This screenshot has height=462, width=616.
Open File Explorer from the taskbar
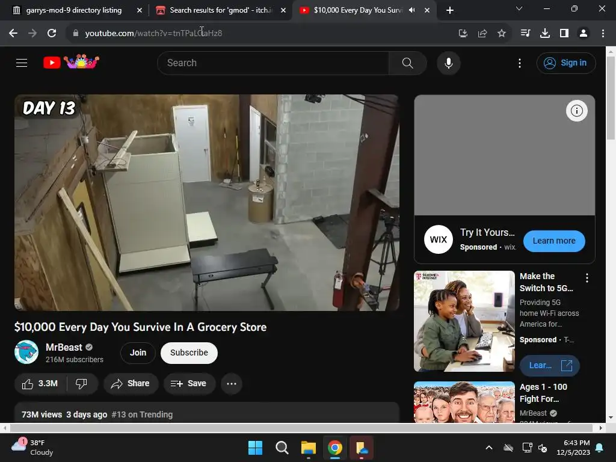309,448
